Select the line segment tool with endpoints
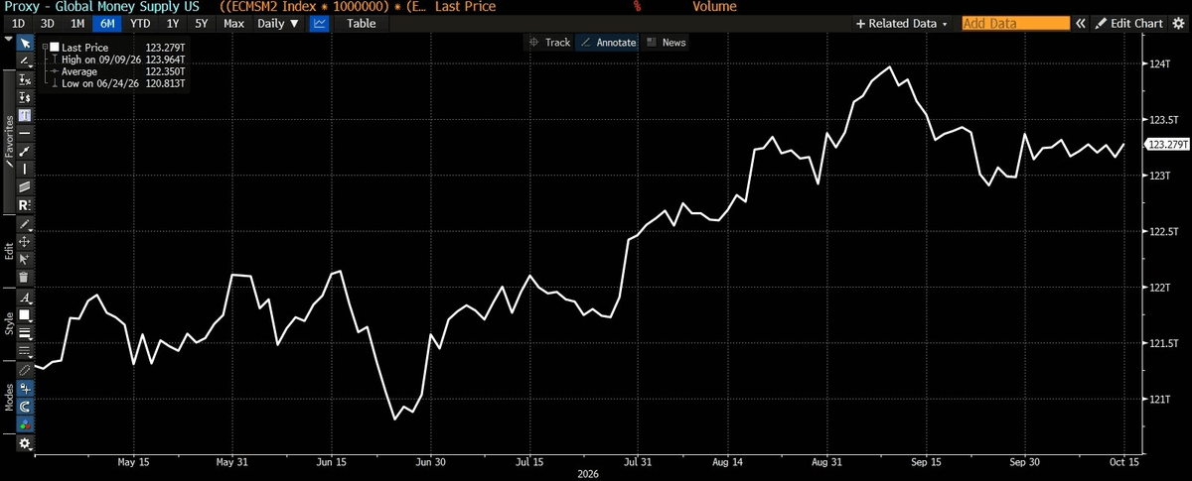This screenshot has width=1192, height=481. pyautogui.click(x=25, y=151)
